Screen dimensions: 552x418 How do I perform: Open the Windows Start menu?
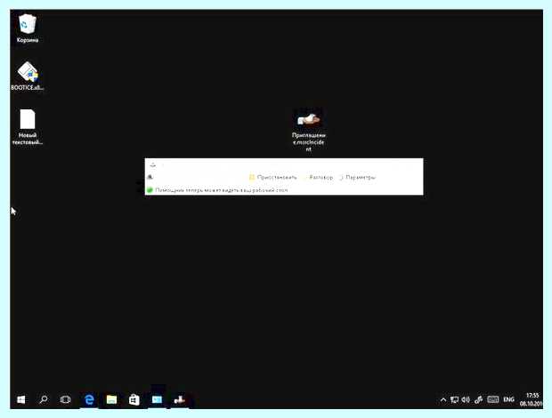[21, 399]
